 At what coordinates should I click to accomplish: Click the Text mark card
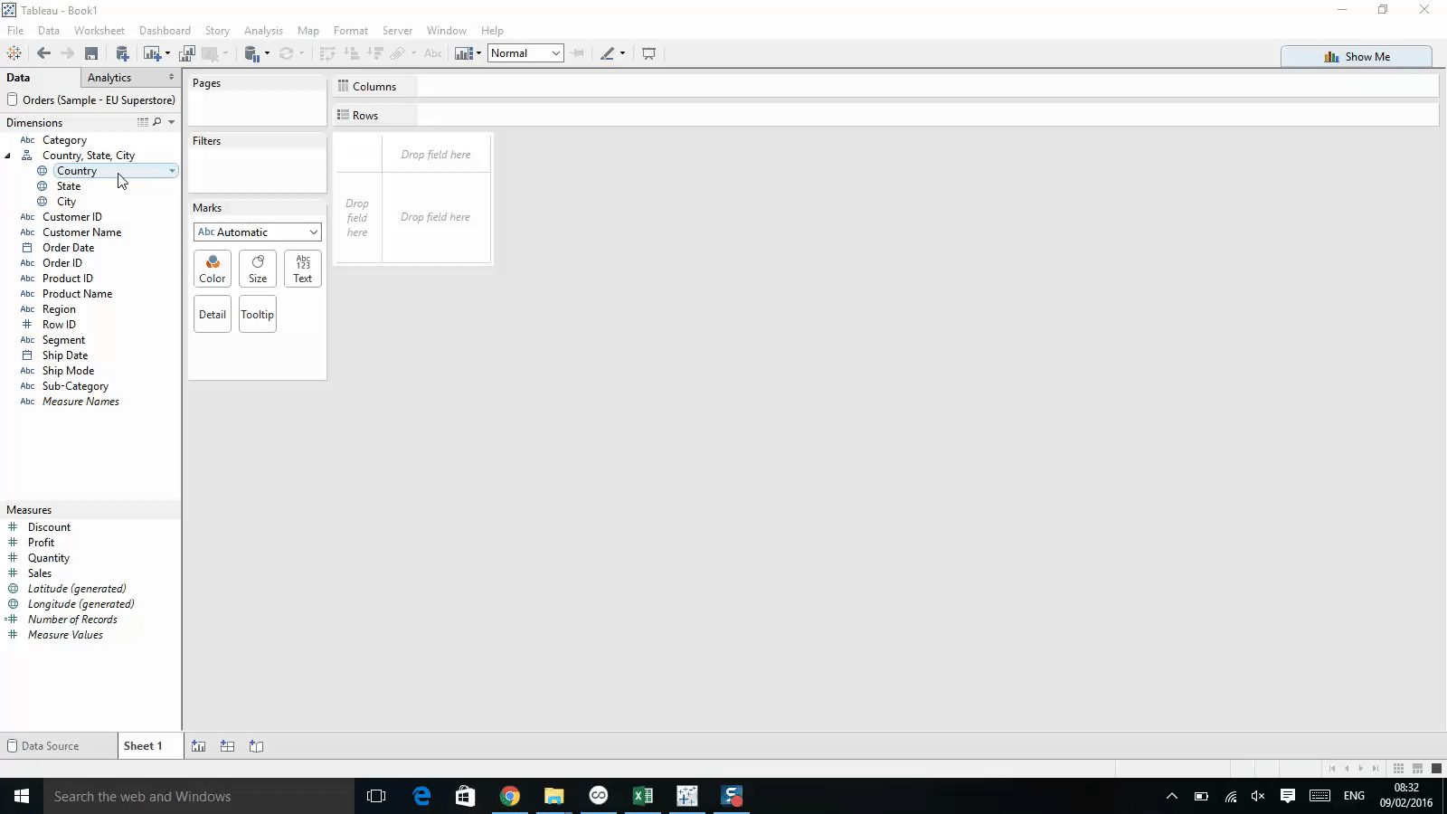pos(303,269)
